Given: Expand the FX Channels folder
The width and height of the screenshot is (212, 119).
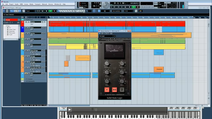Looking at the screenshot, I should pyautogui.click(x=23, y=79).
